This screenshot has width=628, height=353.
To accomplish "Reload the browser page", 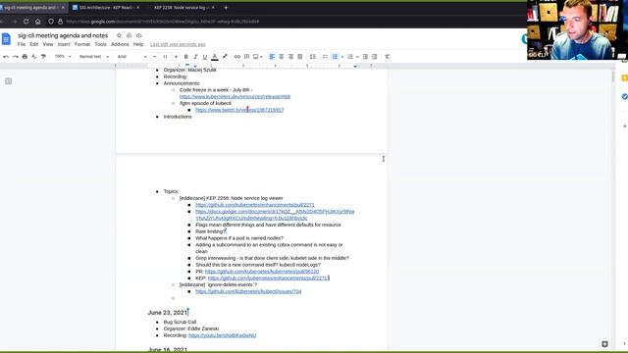I will click(26, 22).
